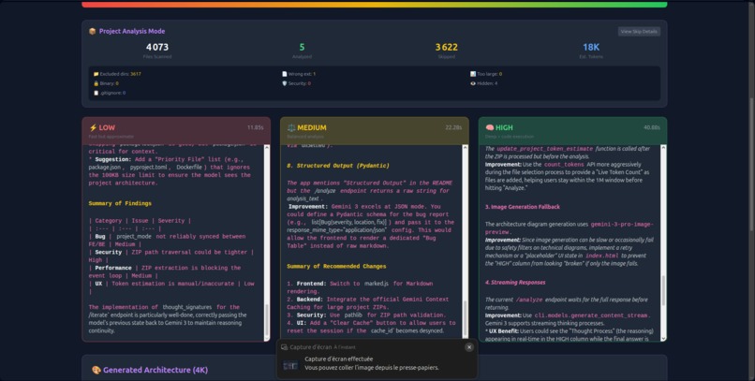Click the 4073 Files Scanned value
This screenshot has height=381, width=755.
[x=157, y=47]
